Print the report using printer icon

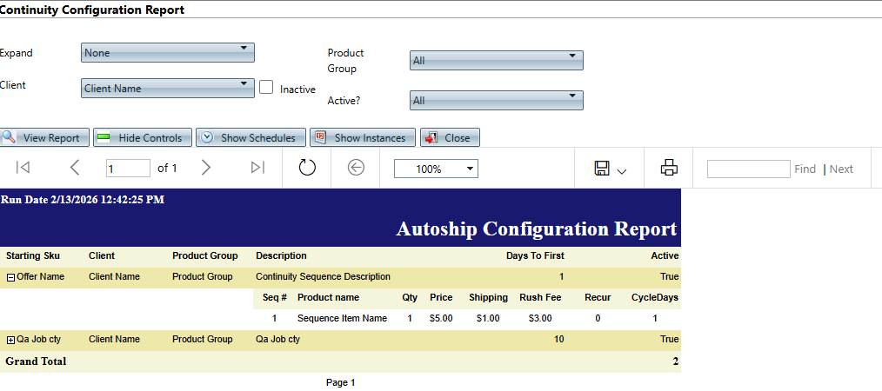pyautogui.click(x=669, y=168)
